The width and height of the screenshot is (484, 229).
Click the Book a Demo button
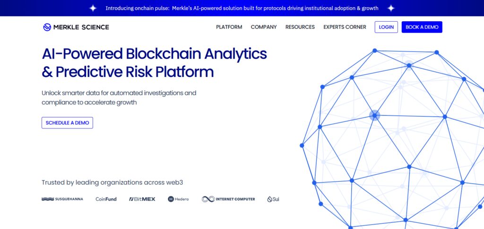[x=422, y=27]
